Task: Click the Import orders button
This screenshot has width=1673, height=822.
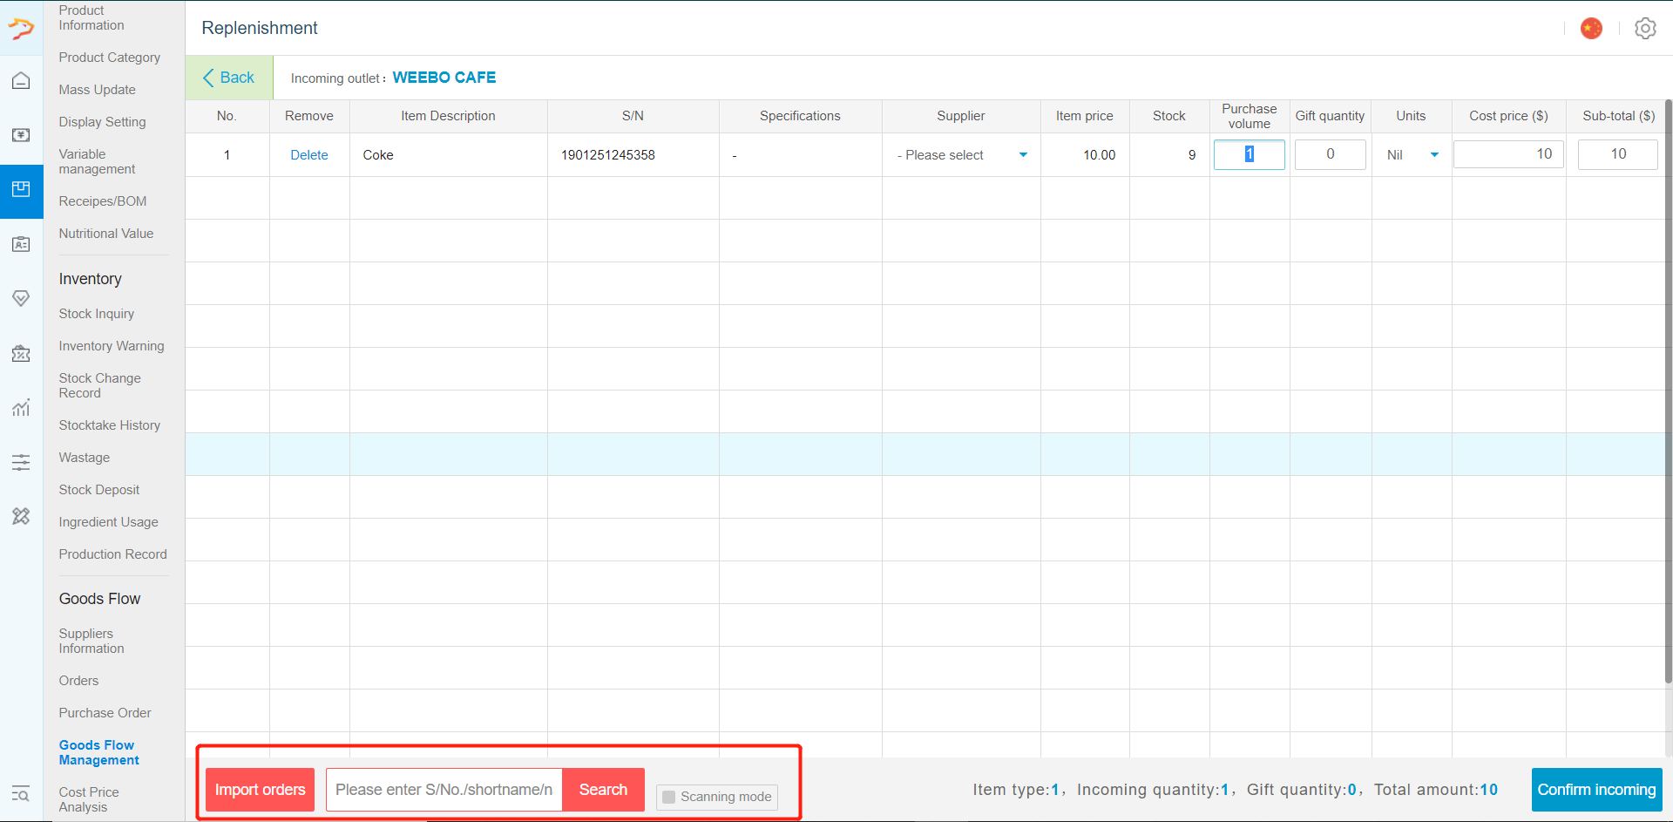Action: (x=260, y=790)
